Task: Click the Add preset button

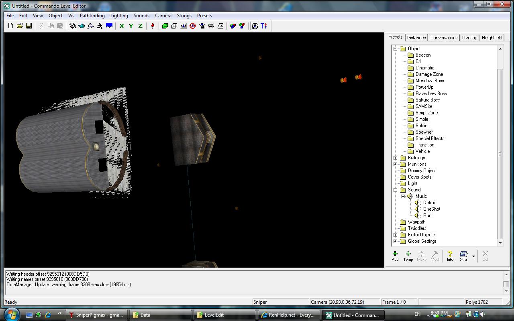Action: 395,256
